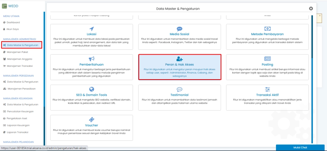Click the Posting newspaper icon

click(267, 59)
